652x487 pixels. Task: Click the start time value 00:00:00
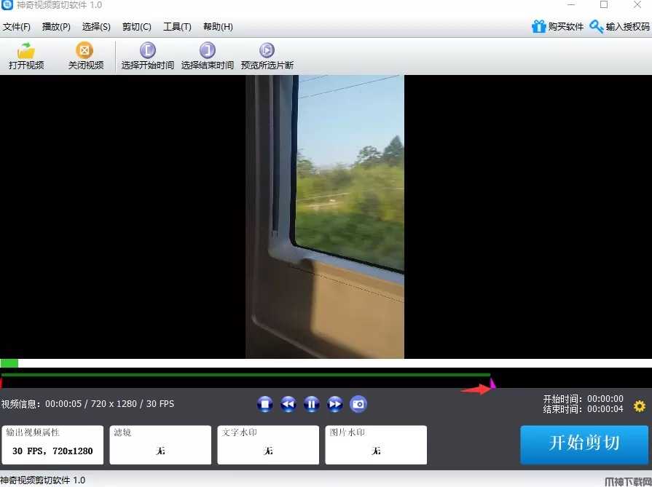click(x=605, y=399)
